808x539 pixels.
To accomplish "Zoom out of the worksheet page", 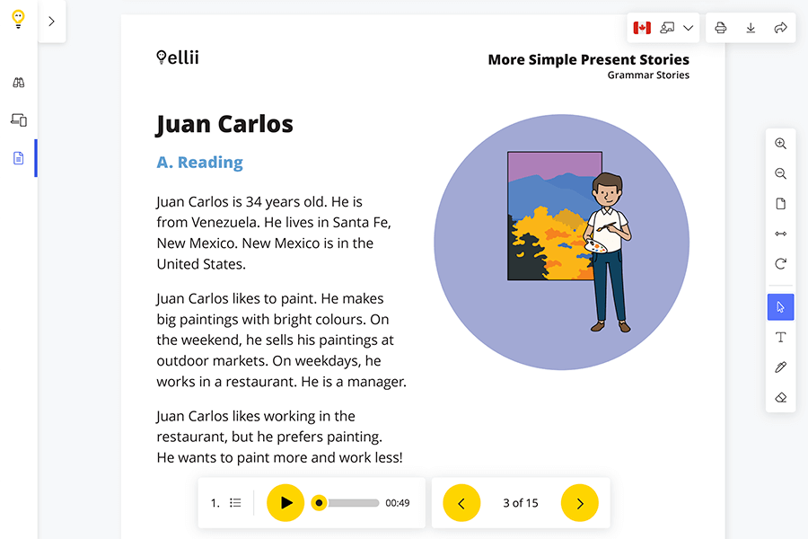I will point(780,173).
